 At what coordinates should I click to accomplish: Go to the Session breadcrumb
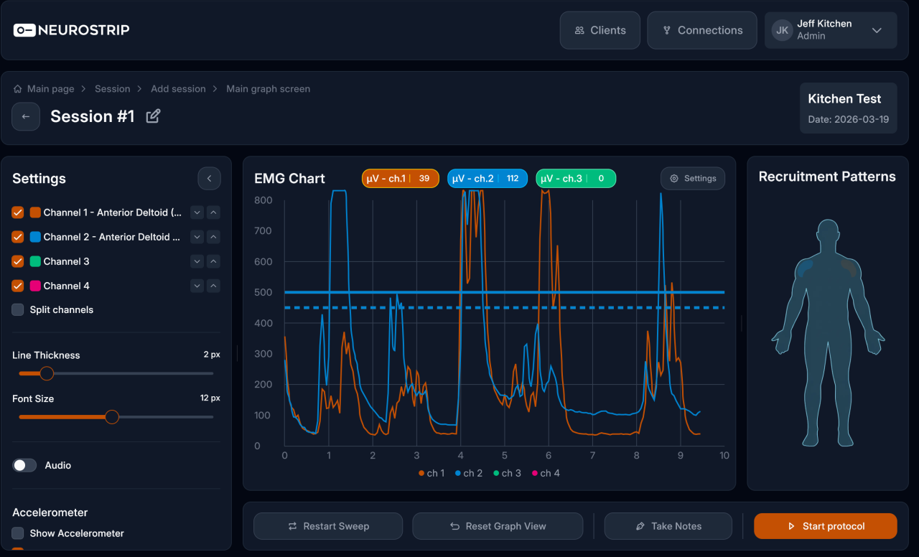[x=113, y=89]
